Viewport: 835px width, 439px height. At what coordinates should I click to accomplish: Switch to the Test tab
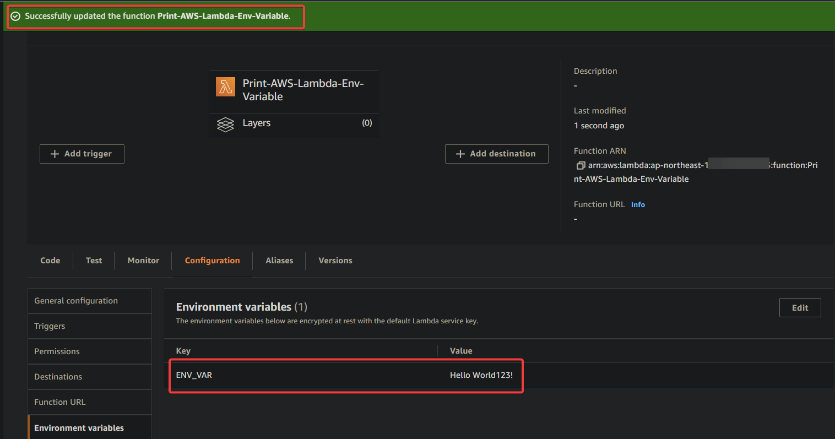94,261
